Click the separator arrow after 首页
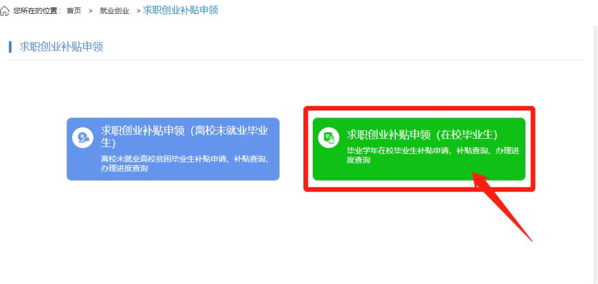 point(90,10)
